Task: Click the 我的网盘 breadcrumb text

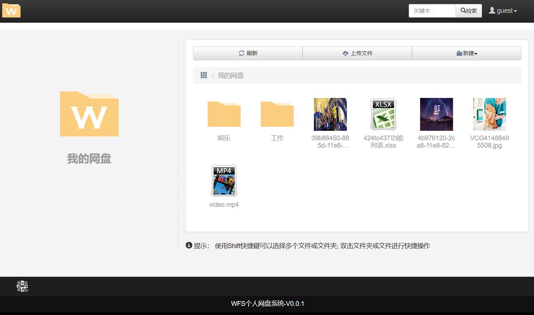Action: point(231,76)
